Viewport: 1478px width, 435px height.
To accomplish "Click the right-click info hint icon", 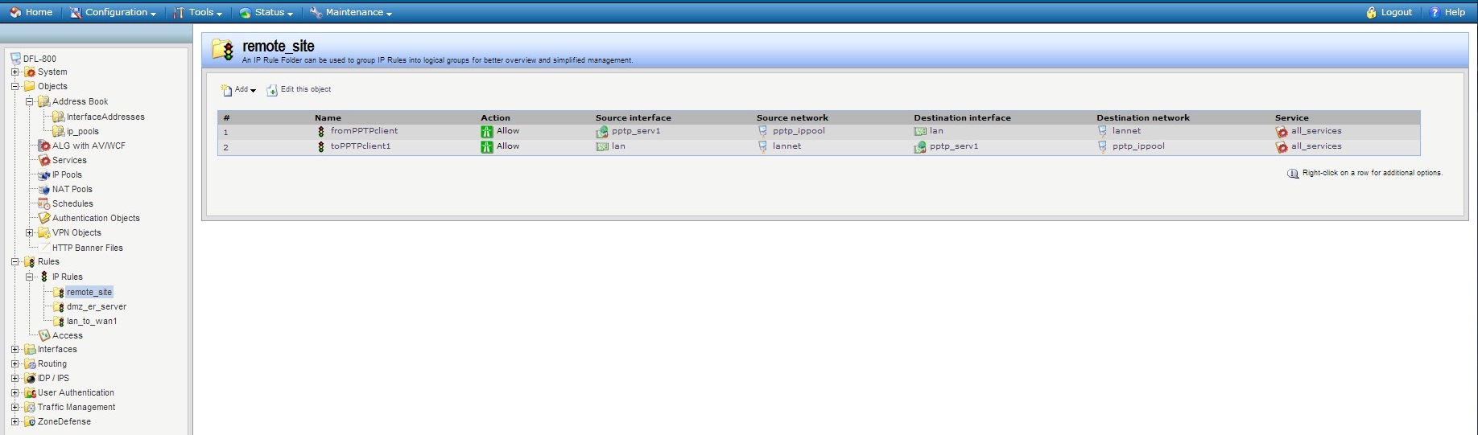I will coord(1293,173).
